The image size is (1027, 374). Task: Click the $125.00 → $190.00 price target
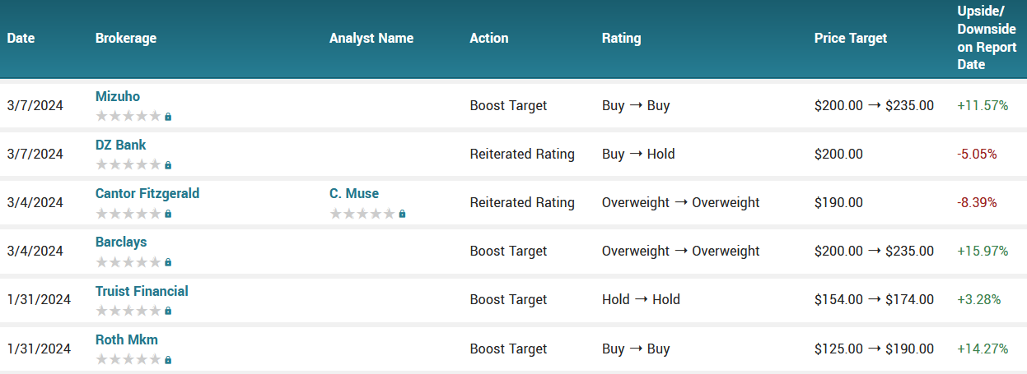(x=874, y=348)
